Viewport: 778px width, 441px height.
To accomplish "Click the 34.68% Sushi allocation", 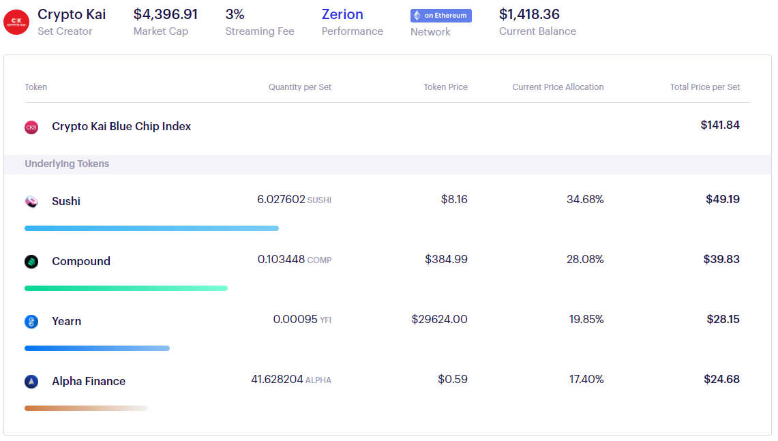I will tap(586, 200).
